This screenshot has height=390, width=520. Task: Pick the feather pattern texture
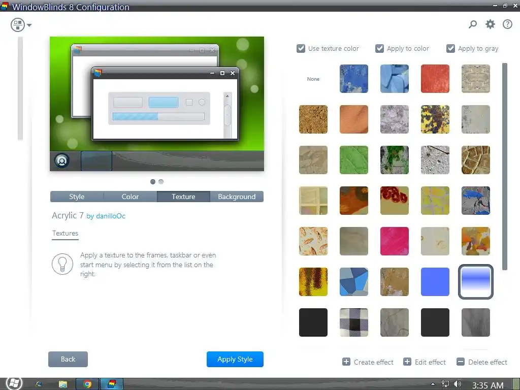313,241
